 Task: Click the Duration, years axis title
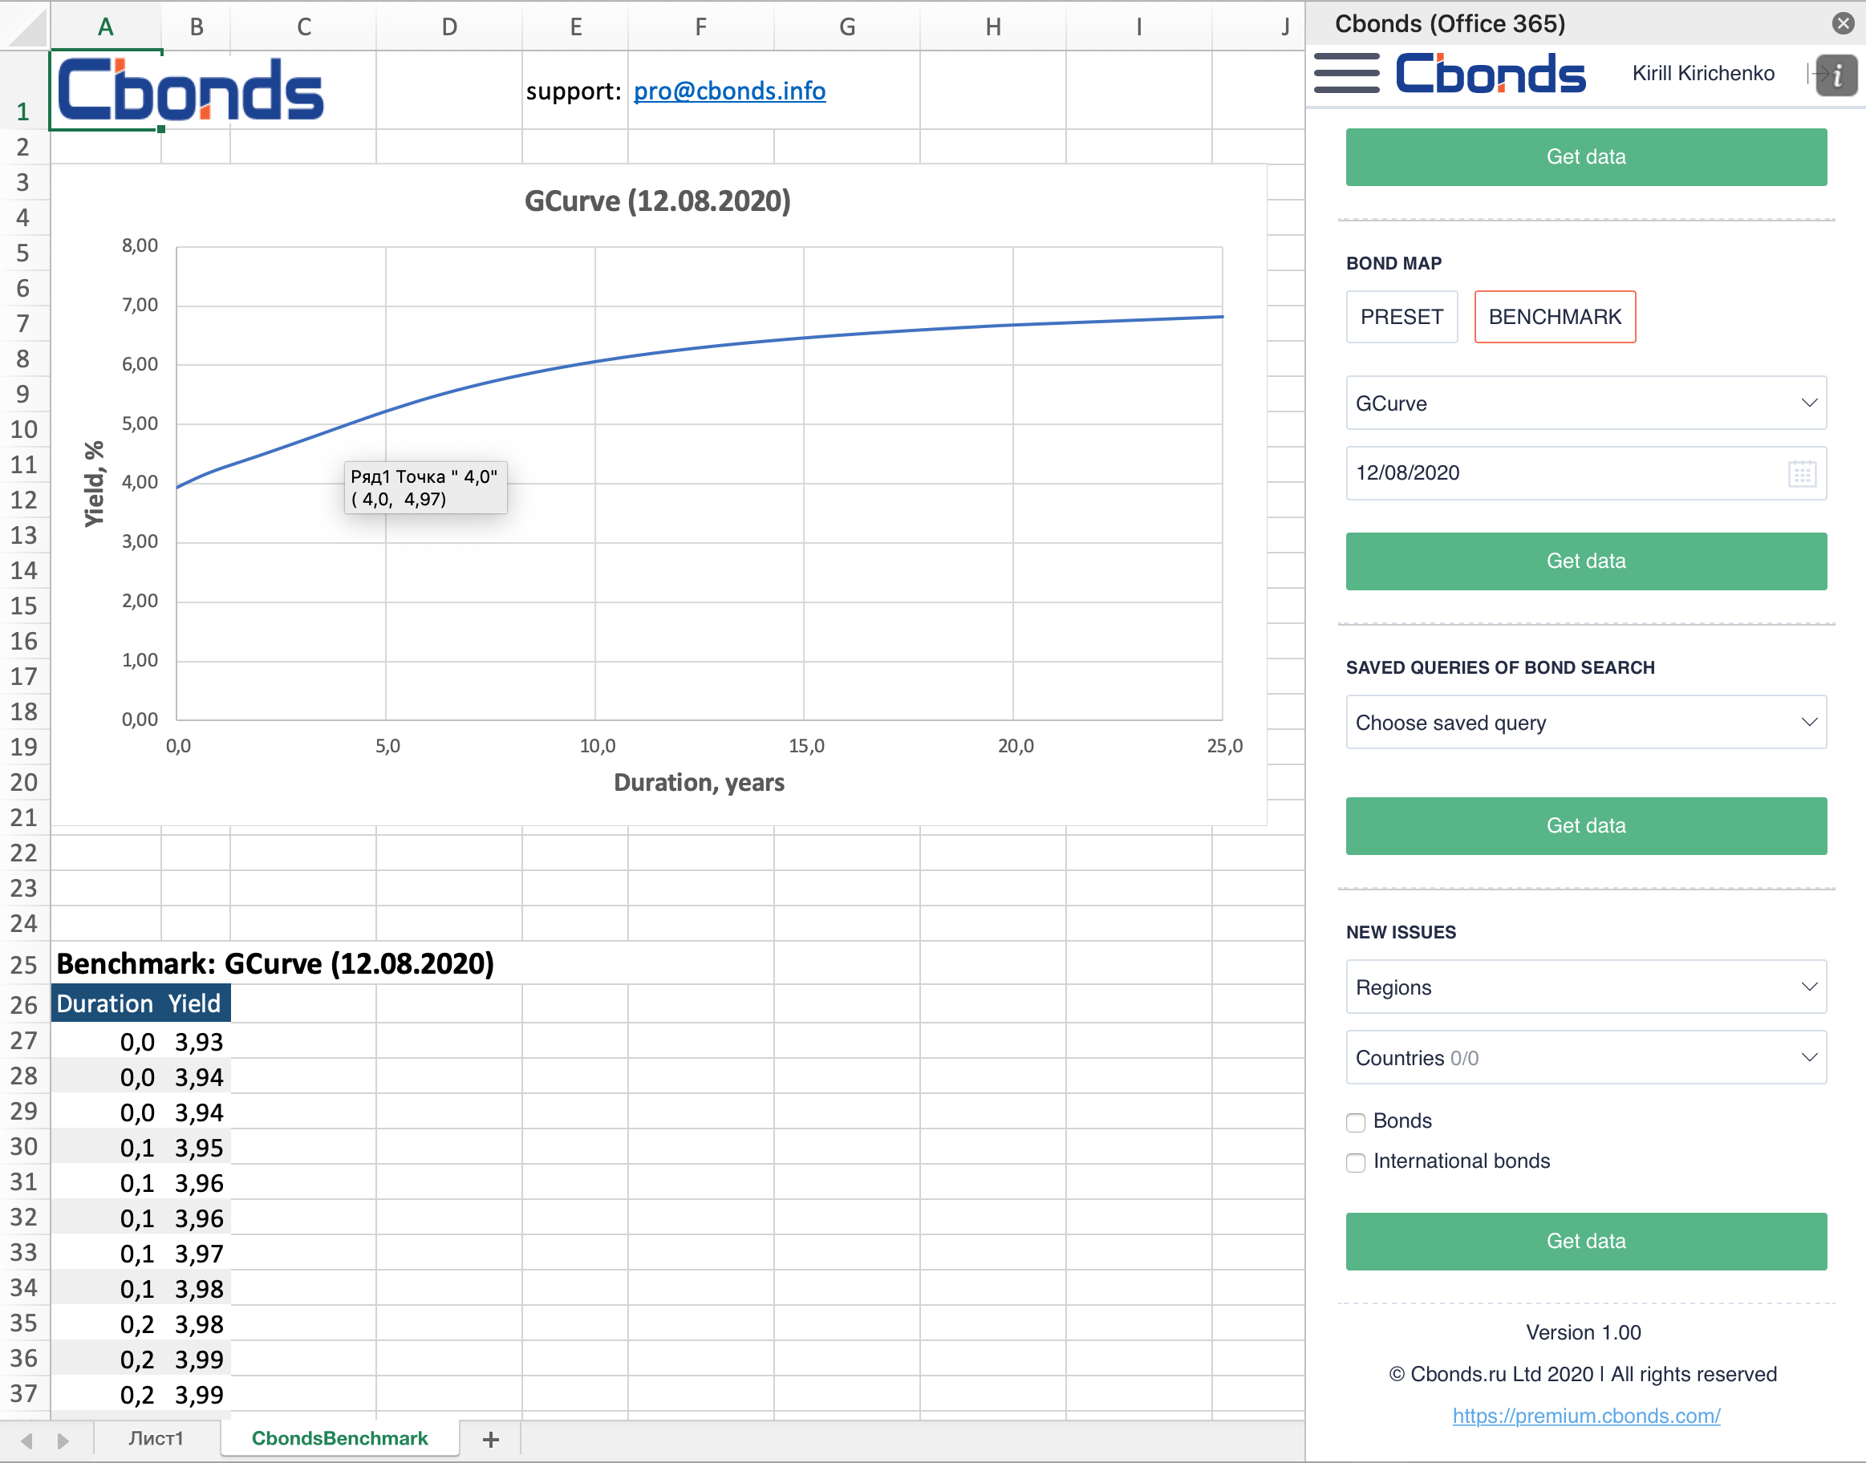(x=699, y=783)
